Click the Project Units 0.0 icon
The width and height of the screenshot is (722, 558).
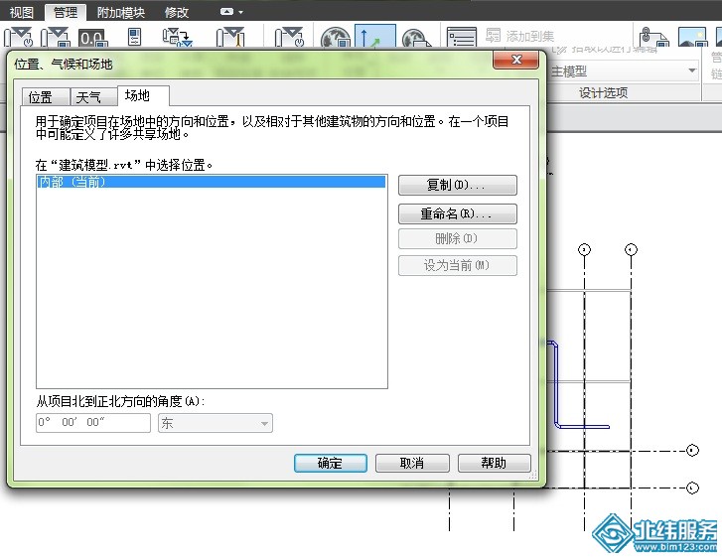click(x=92, y=38)
